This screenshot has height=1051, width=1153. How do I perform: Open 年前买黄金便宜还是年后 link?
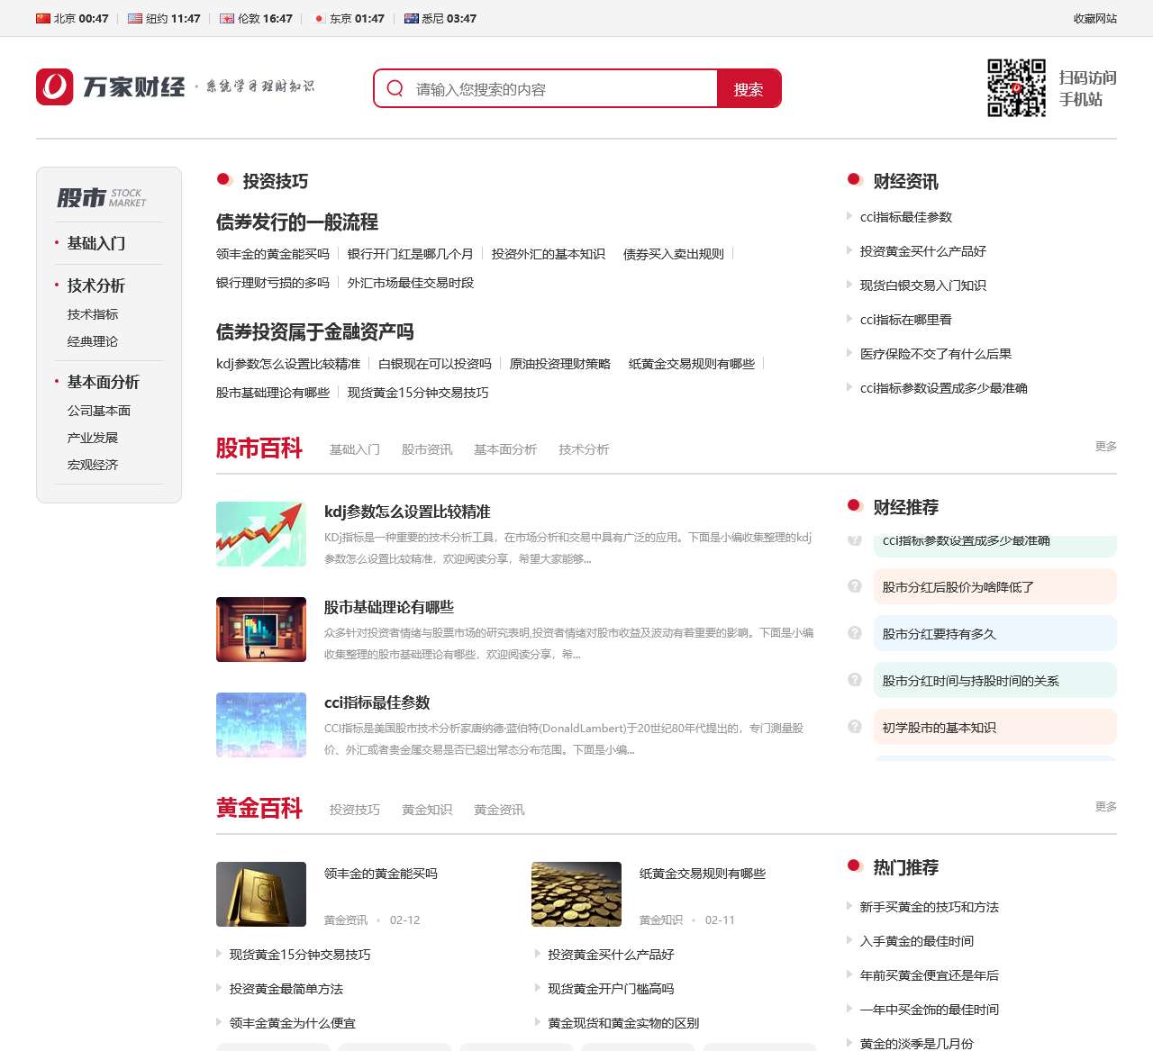click(x=930, y=975)
